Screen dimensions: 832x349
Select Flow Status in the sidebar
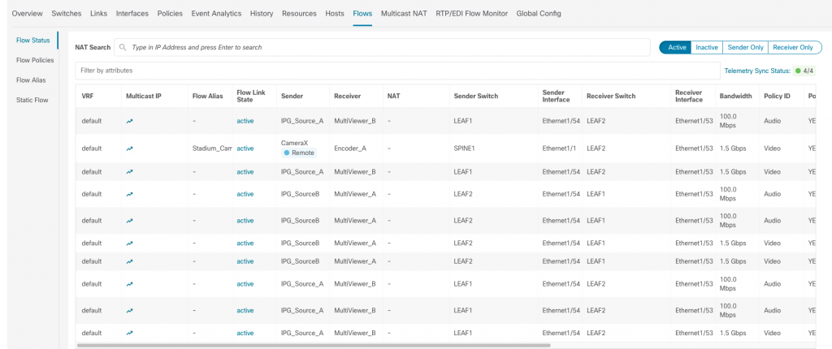[32, 41]
